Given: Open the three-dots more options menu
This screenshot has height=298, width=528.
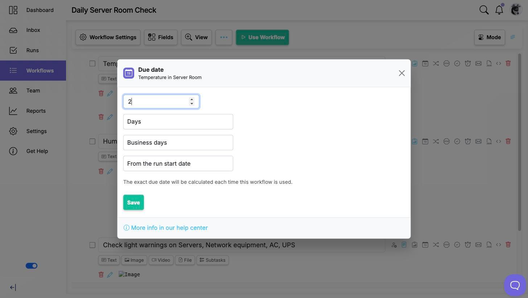Looking at the screenshot, I should (x=224, y=37).
